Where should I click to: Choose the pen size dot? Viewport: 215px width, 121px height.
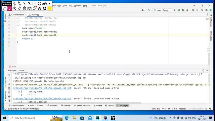click(x=49, y=3)
